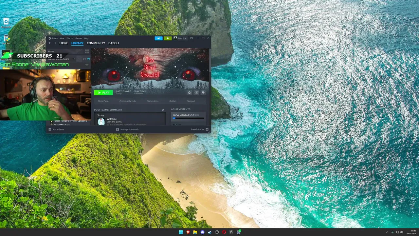Open the Store Page link

pos(103,101)
